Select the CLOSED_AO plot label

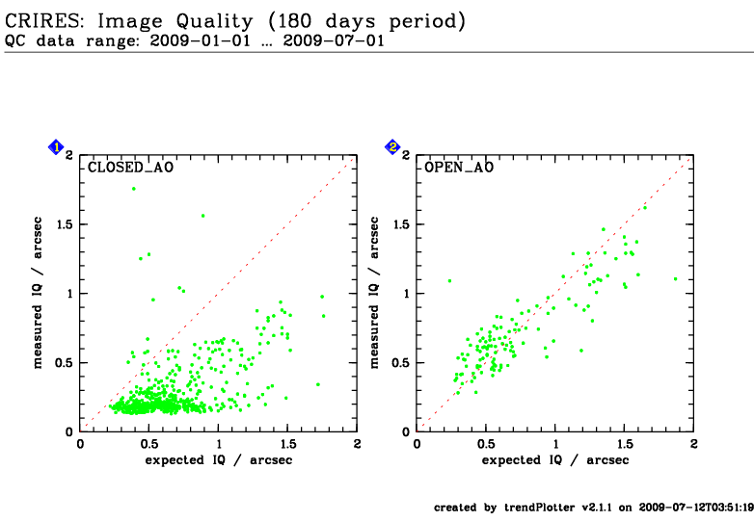[130, 168]
